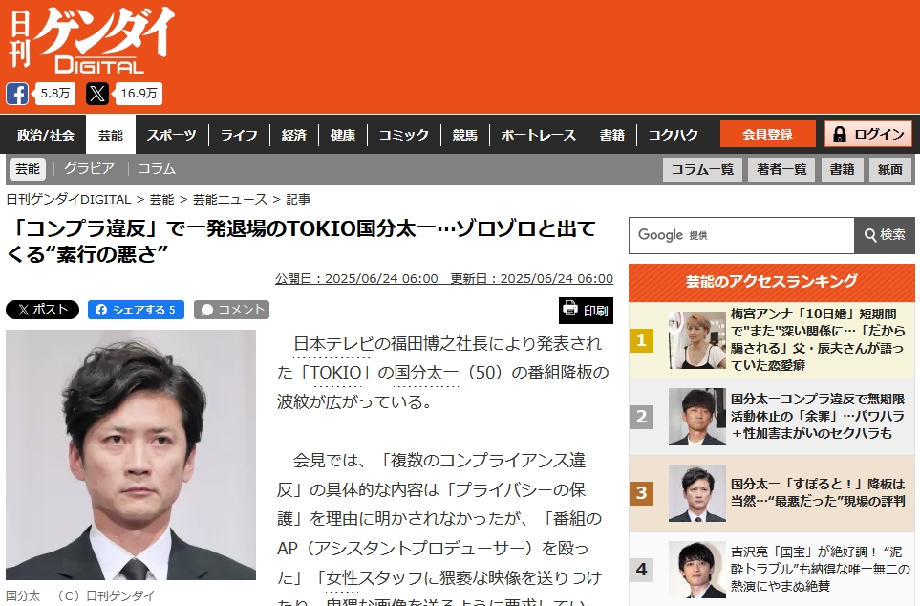The image size is (920, 606).
Task: Click the 会員登録 button
Action: pos(767,135)
